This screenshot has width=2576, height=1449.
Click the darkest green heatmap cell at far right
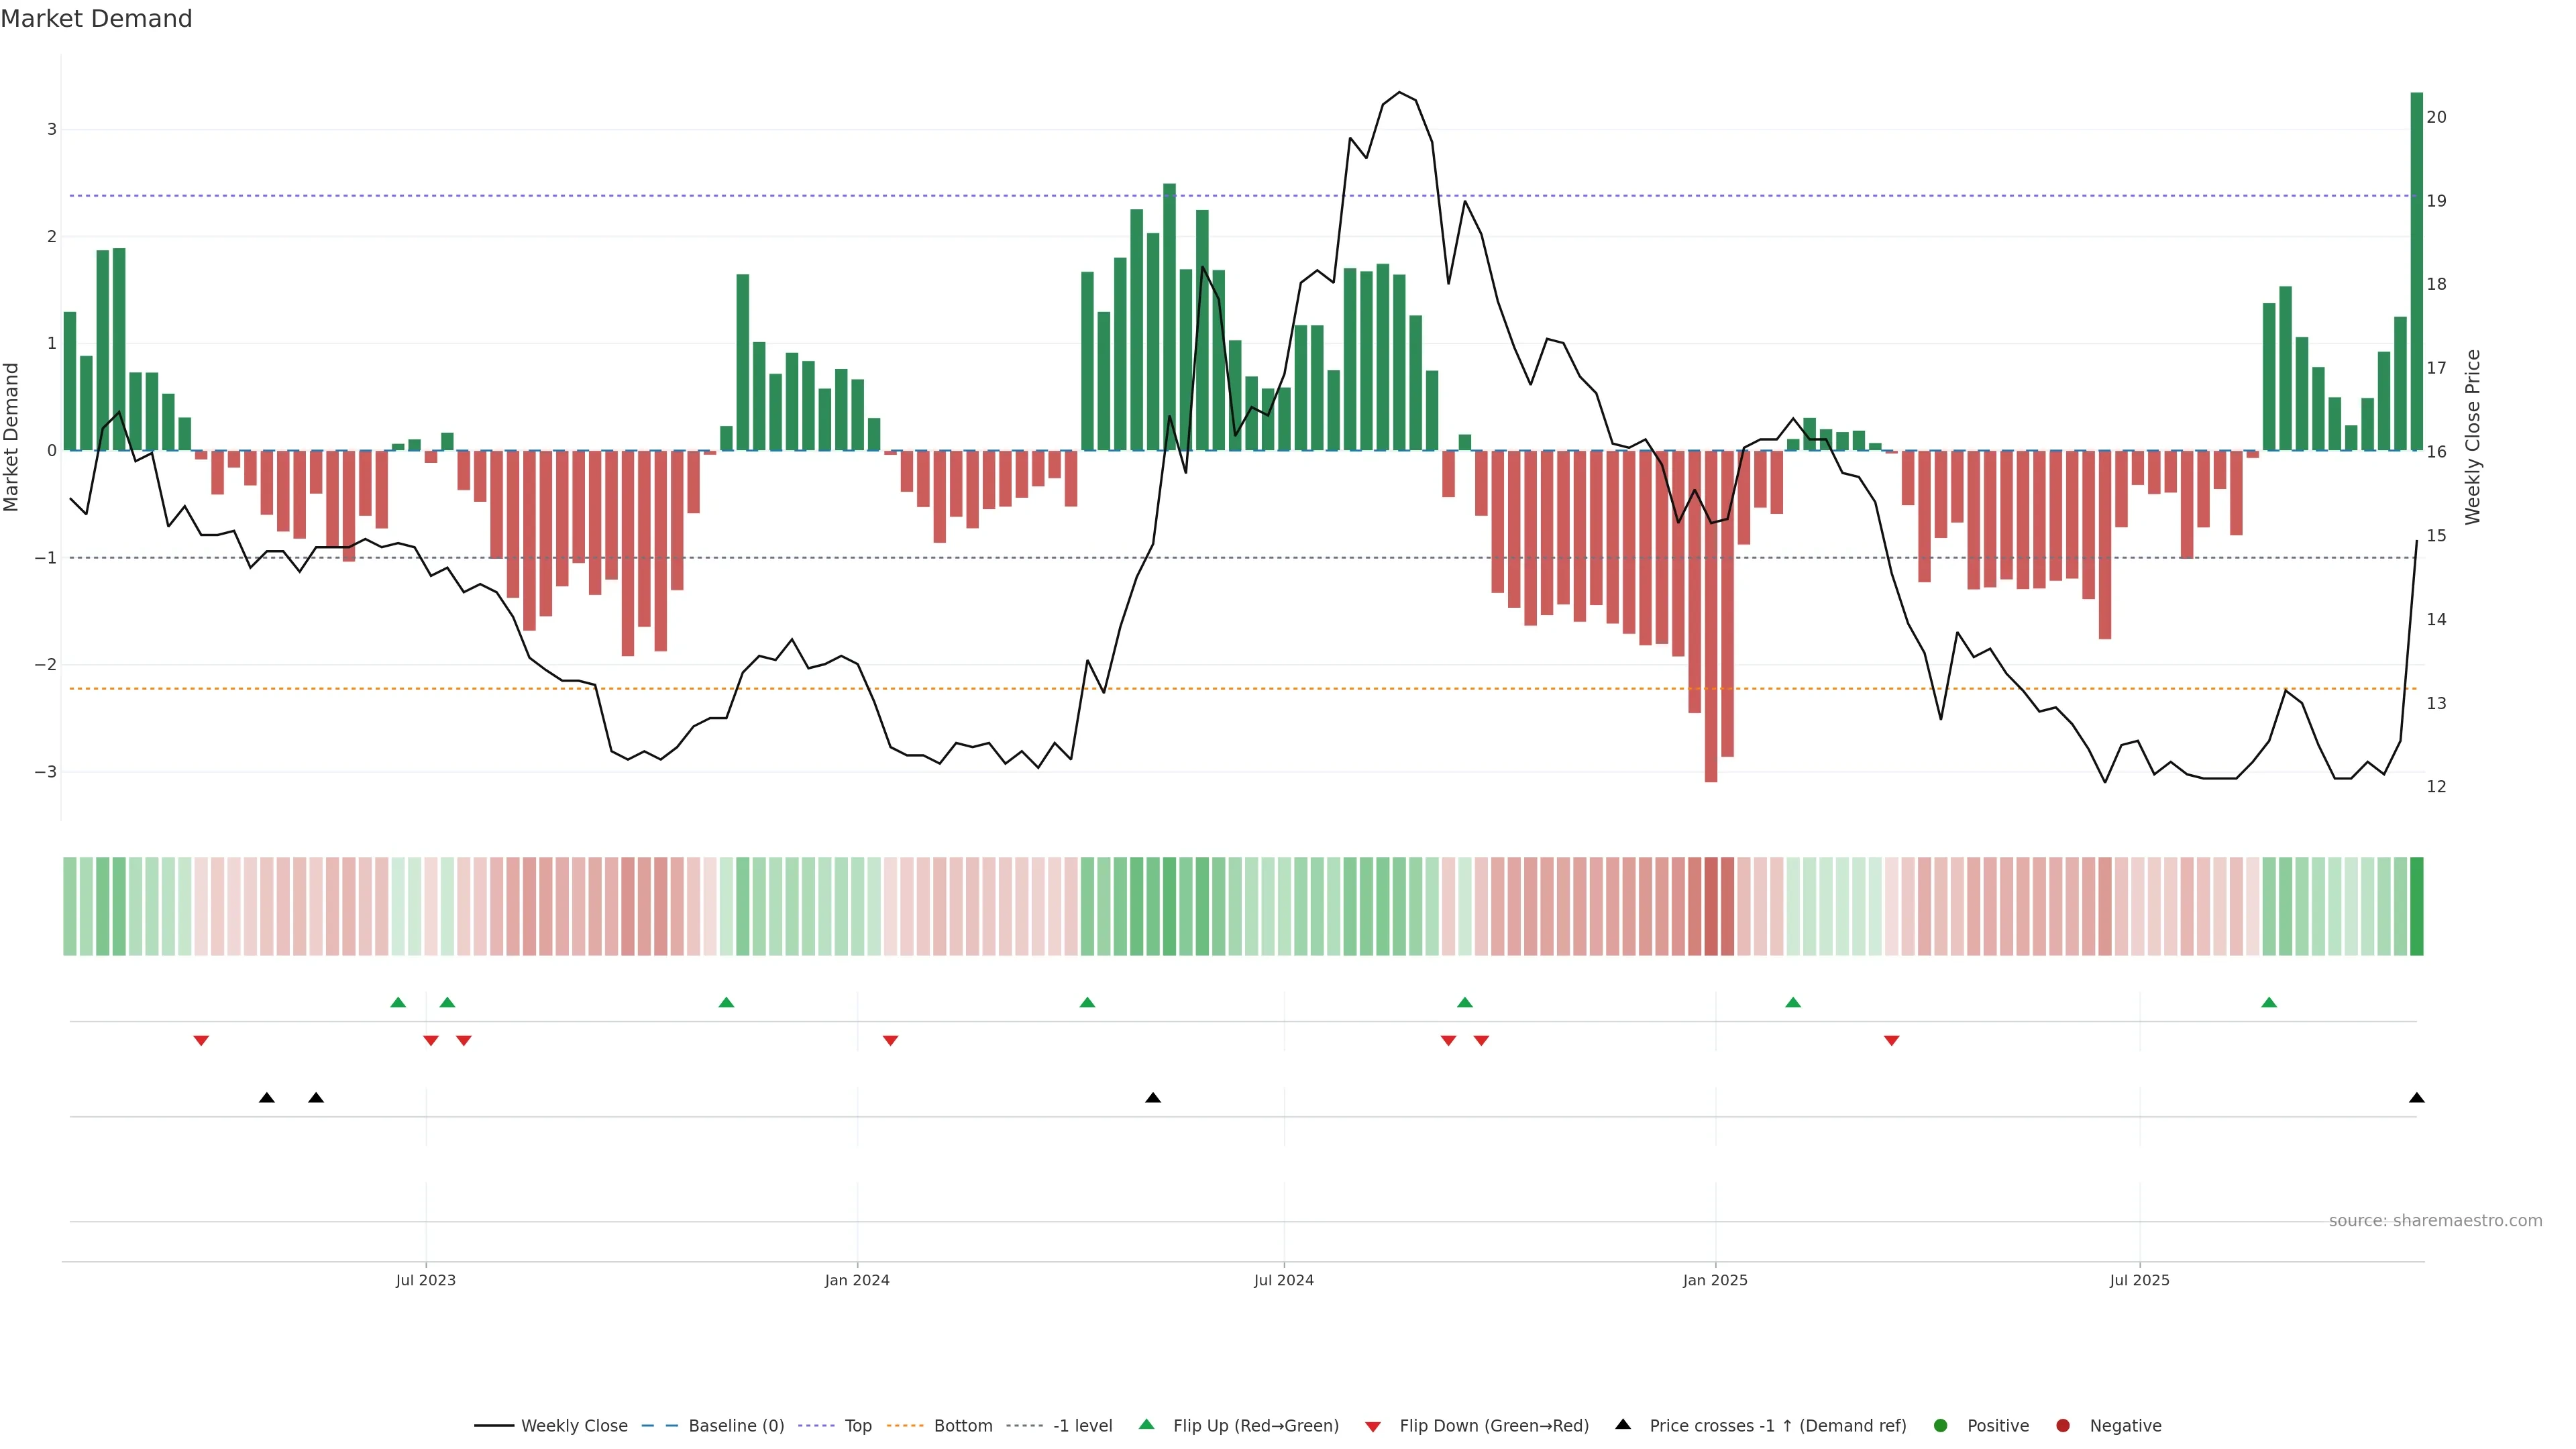click(x=2416, y=906)
